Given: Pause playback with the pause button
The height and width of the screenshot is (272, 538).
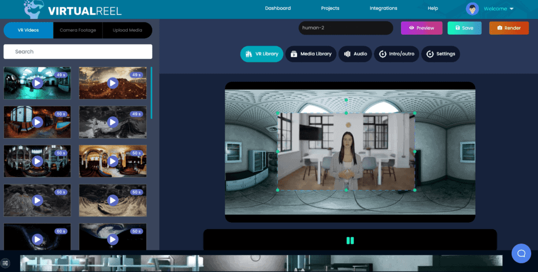Looking at the screenshot, I should pos(350,240).
